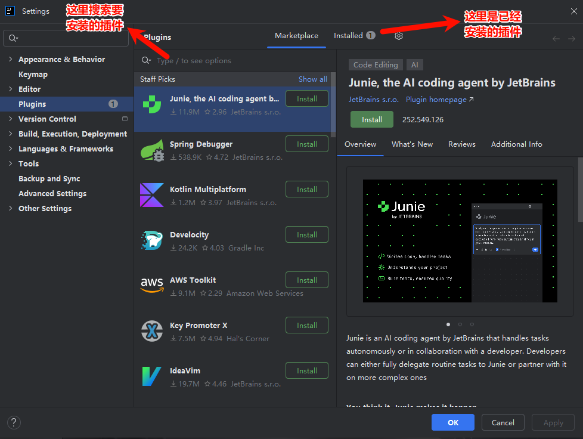Viewport: 583px width, 439px height.
Task: Expand Version Control settings node
Action: click(x=10, y=119)
